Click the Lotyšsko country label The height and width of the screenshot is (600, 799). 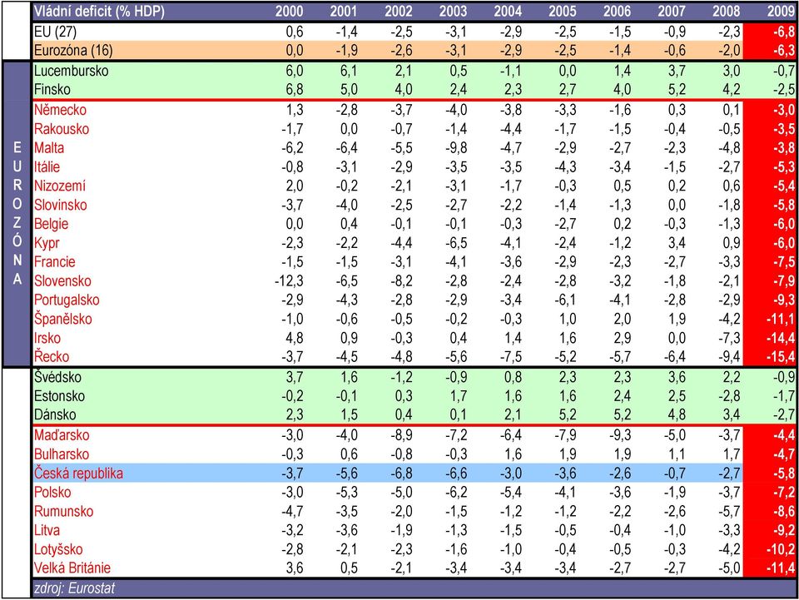click(x=58, y=549)
